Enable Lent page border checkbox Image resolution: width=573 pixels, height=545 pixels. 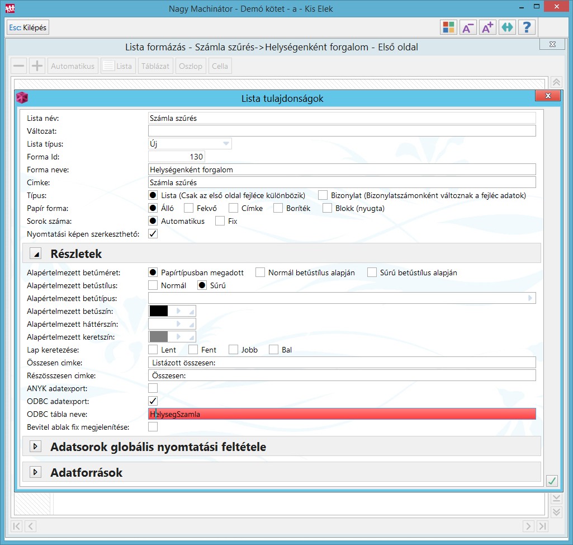tap(153, 350)
